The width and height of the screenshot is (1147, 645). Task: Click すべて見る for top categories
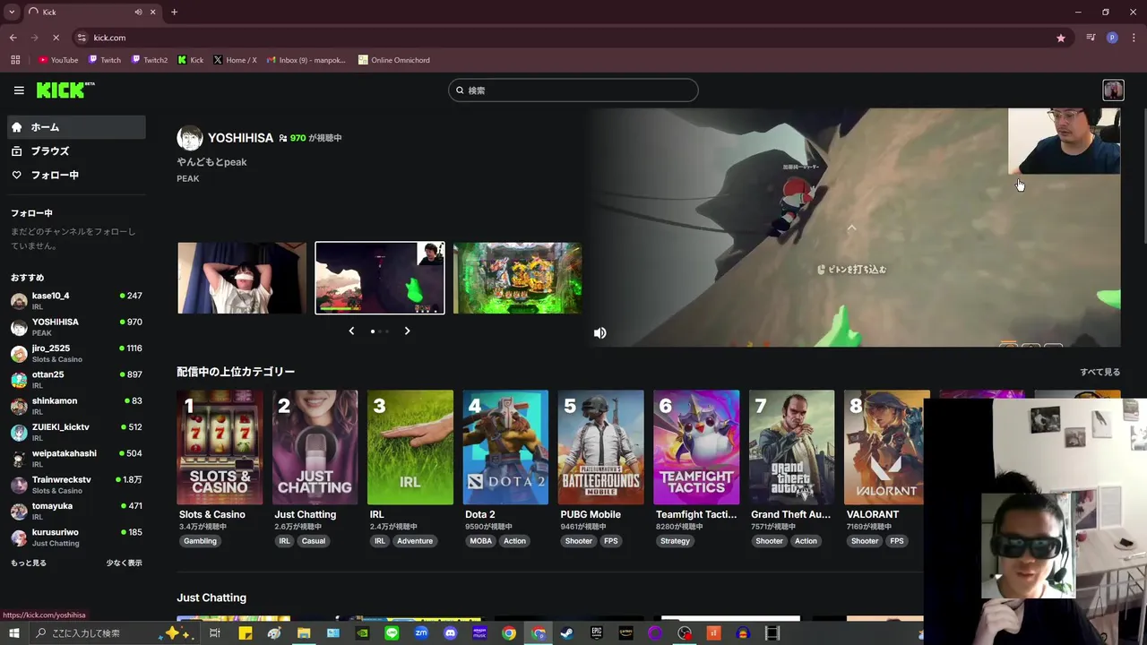coord(1100,372)
